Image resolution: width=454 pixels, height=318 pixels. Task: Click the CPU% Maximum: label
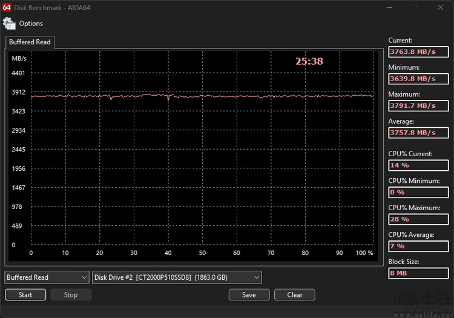tap(414, 208)
